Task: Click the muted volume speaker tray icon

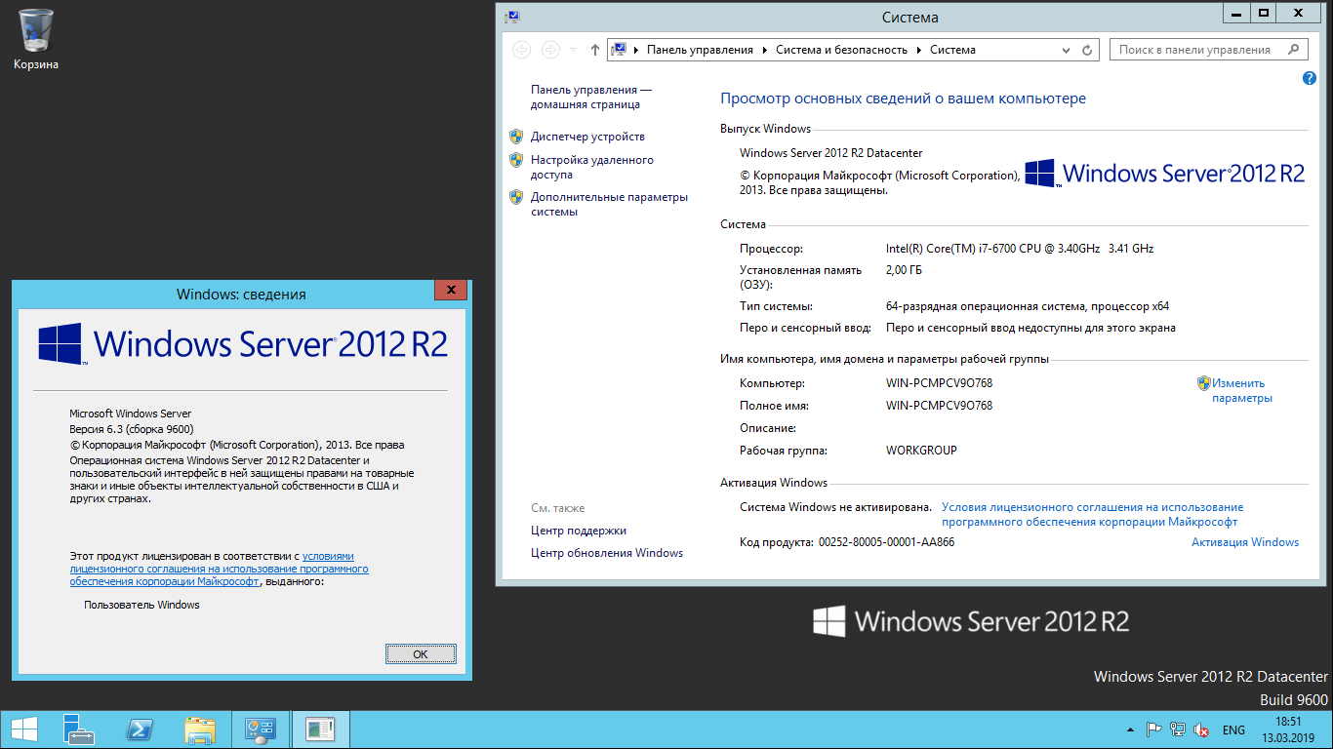Action: 1202,729
